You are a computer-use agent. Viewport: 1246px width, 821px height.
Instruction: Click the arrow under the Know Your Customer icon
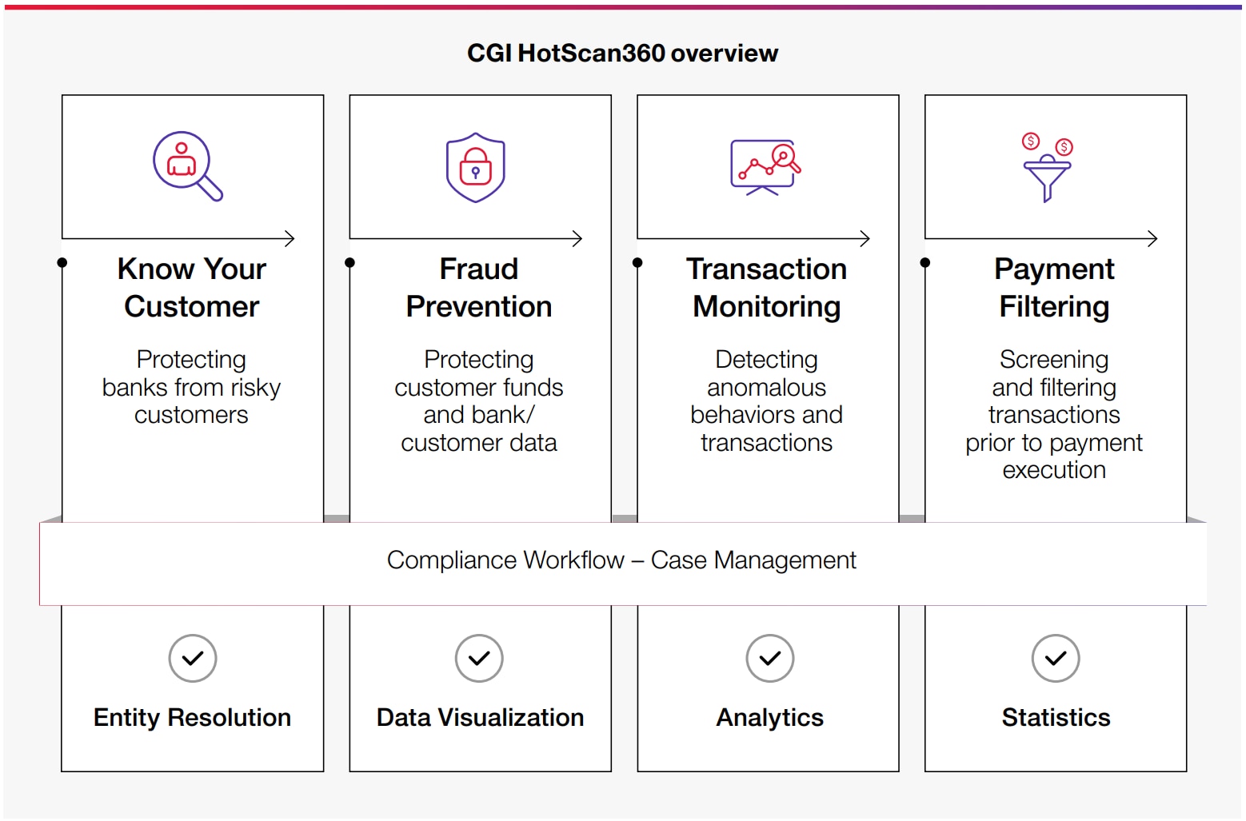click(289, 238)
